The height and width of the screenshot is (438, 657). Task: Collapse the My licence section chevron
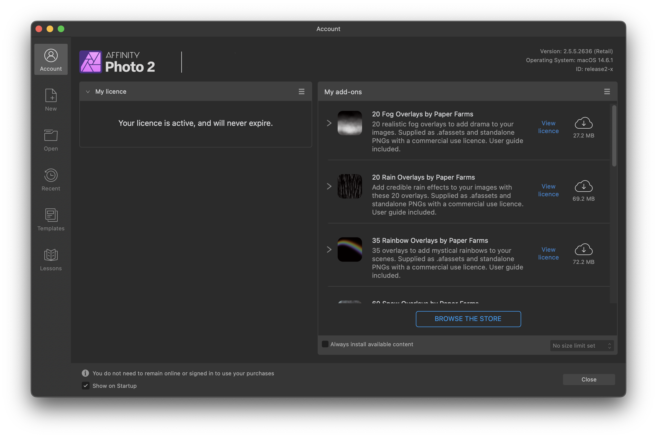(88, 92)
